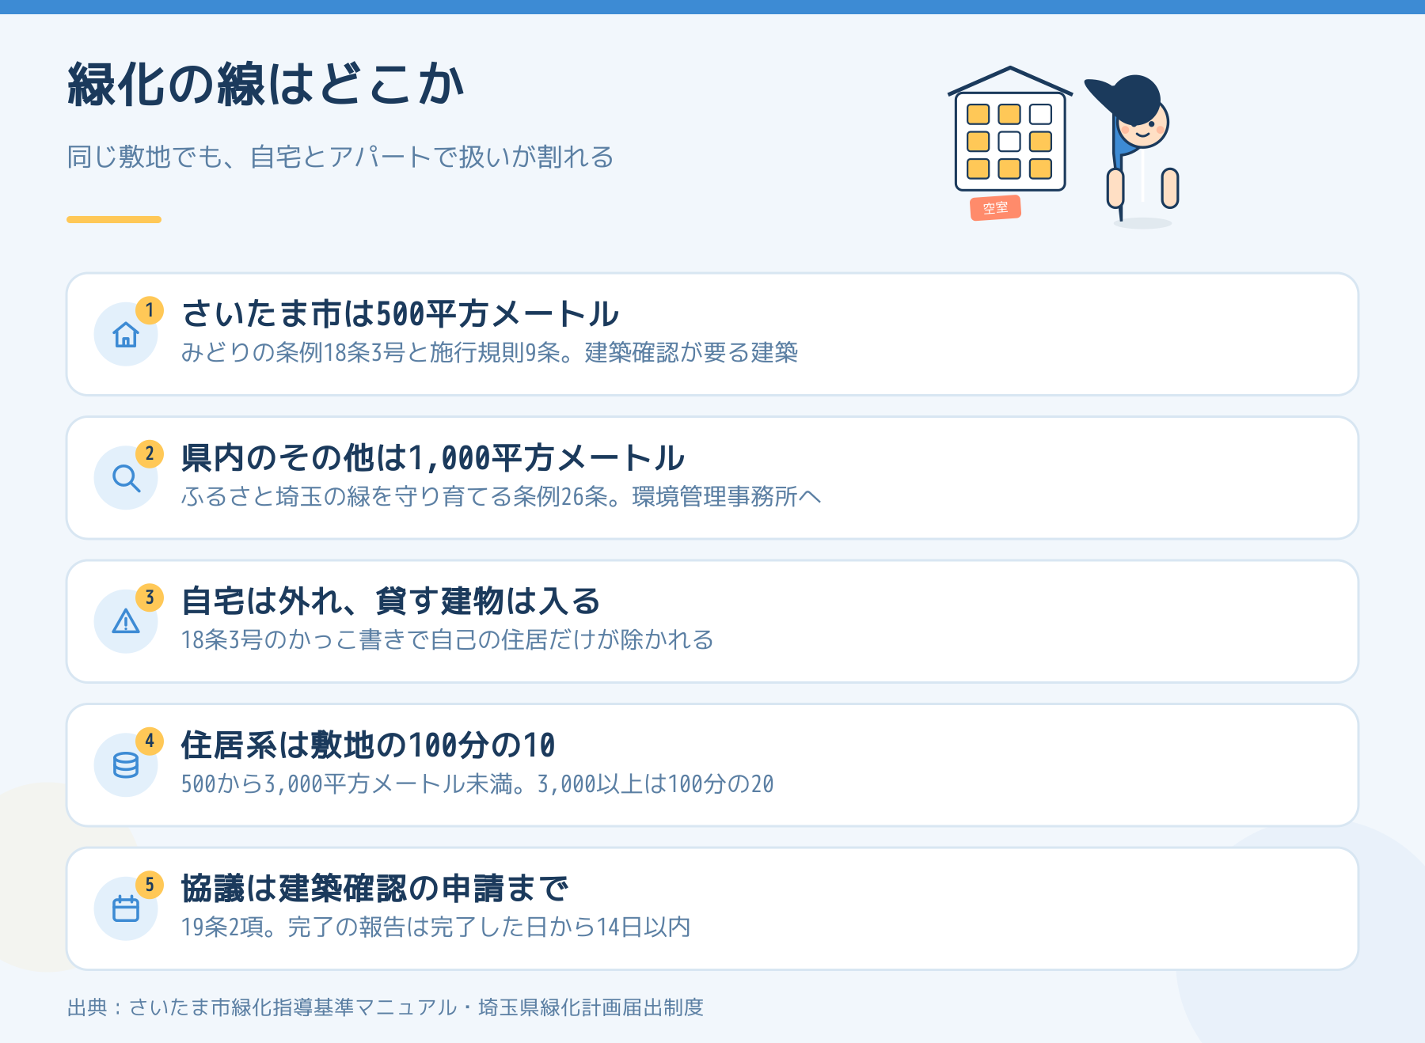Select the yellow number 5 badge
1425x1043 pixels.
click(150, 885)
